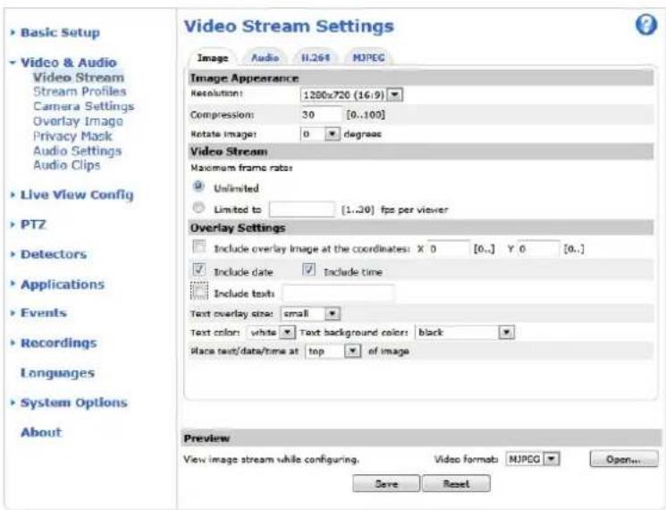The width and height of the screenshot is (666, 510).
Task: Switch to the MJPEG tab
Action: (x=368, y=58)
